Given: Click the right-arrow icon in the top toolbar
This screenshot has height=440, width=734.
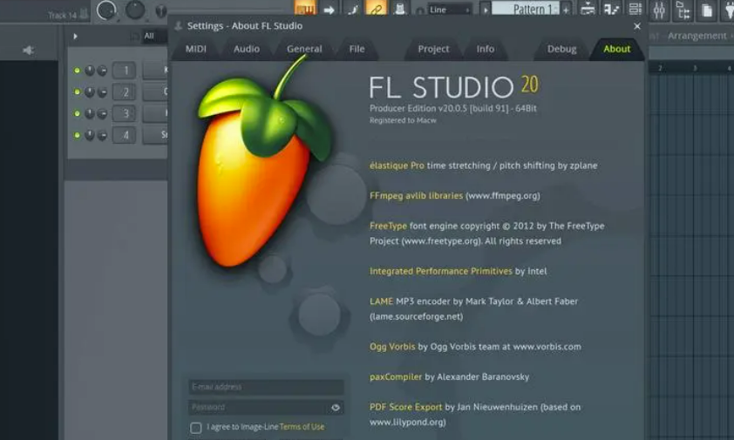Looking at the screenshot, I should (x=330, y=10).
